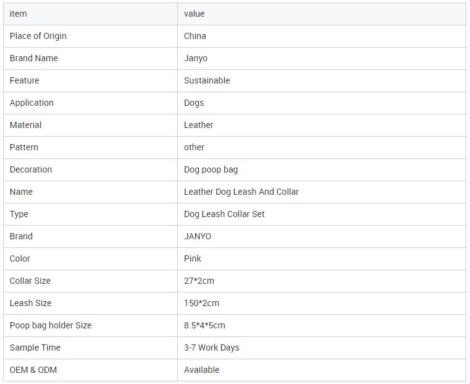
Task: Click the 'Pattern' row label
Action: pos(24,147)
